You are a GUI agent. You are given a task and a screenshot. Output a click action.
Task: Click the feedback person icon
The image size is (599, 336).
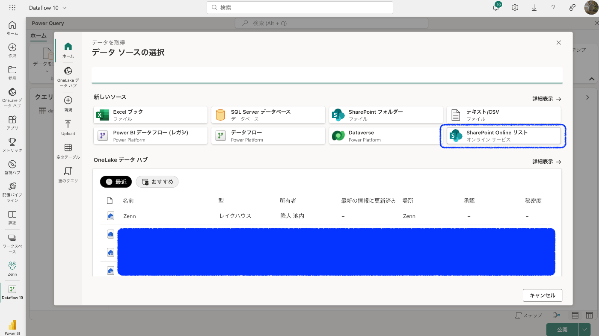point(572,8)
